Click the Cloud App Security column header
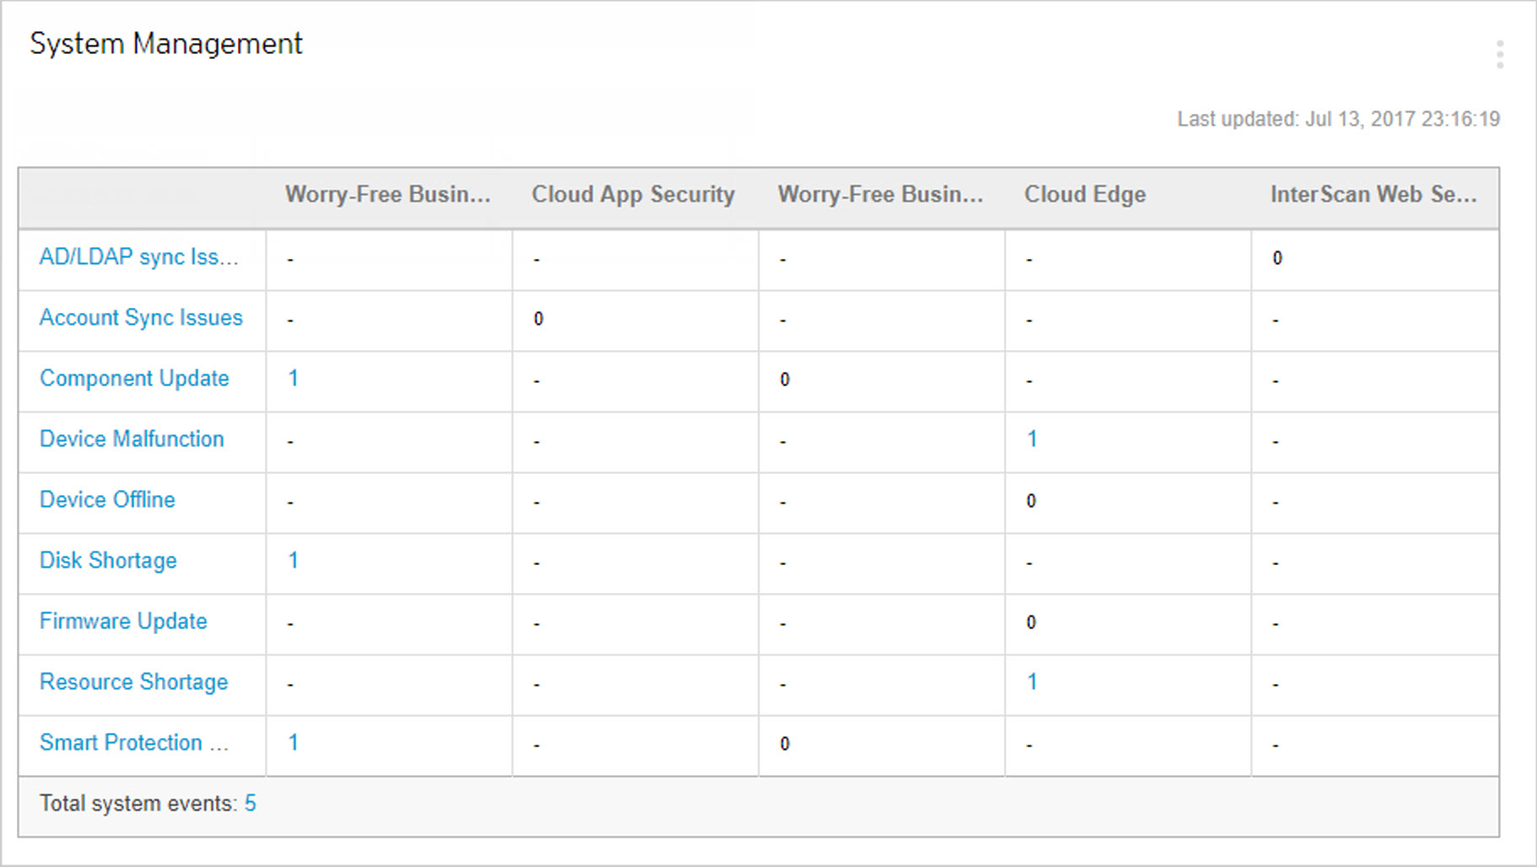This screenshot has width=1537, height=867. [633, 195]
